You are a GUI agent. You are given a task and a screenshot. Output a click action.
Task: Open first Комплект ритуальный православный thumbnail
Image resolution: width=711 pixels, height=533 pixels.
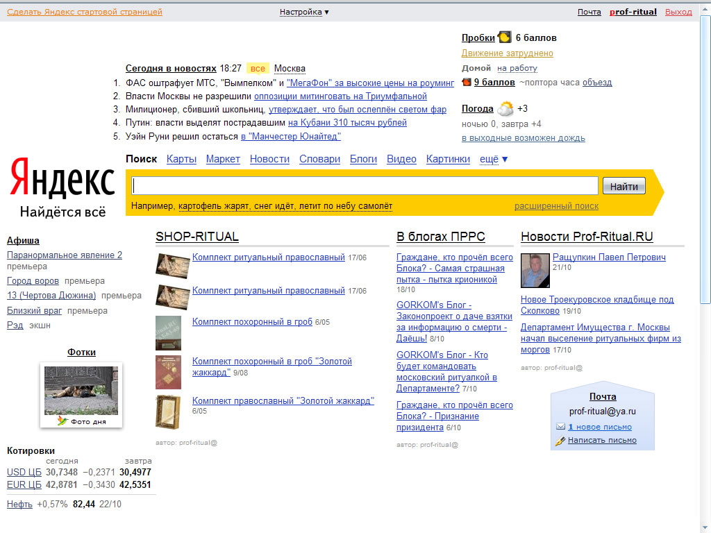172,265
